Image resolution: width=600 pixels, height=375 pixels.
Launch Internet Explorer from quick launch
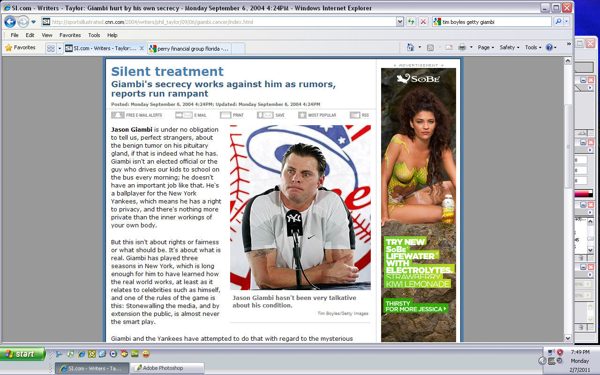[x=81, y=354]
